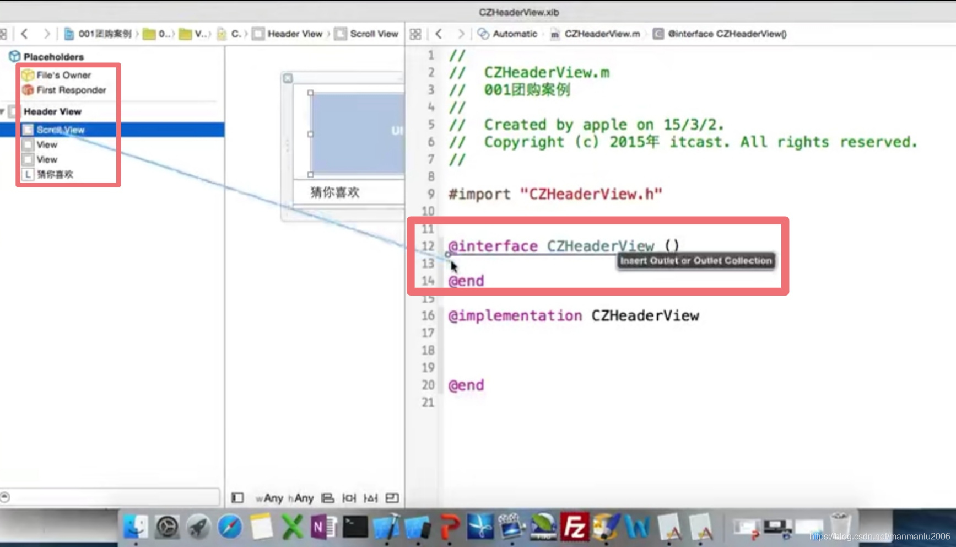Open the Align constraints button

click(327, 498)
